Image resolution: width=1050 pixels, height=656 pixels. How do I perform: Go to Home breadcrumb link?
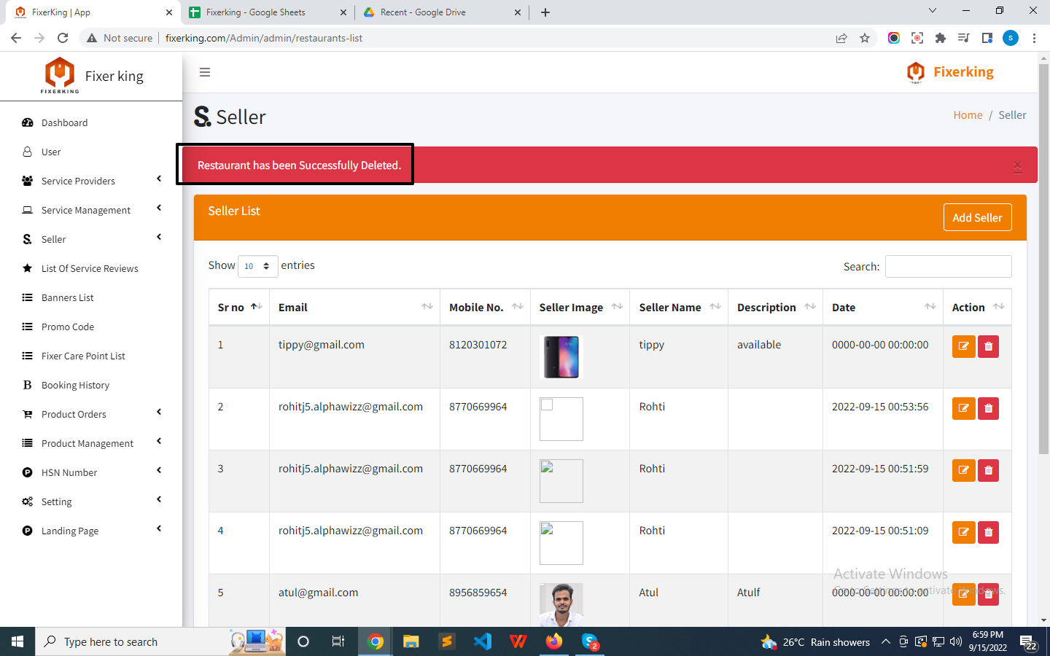click(x=968, y=115)
